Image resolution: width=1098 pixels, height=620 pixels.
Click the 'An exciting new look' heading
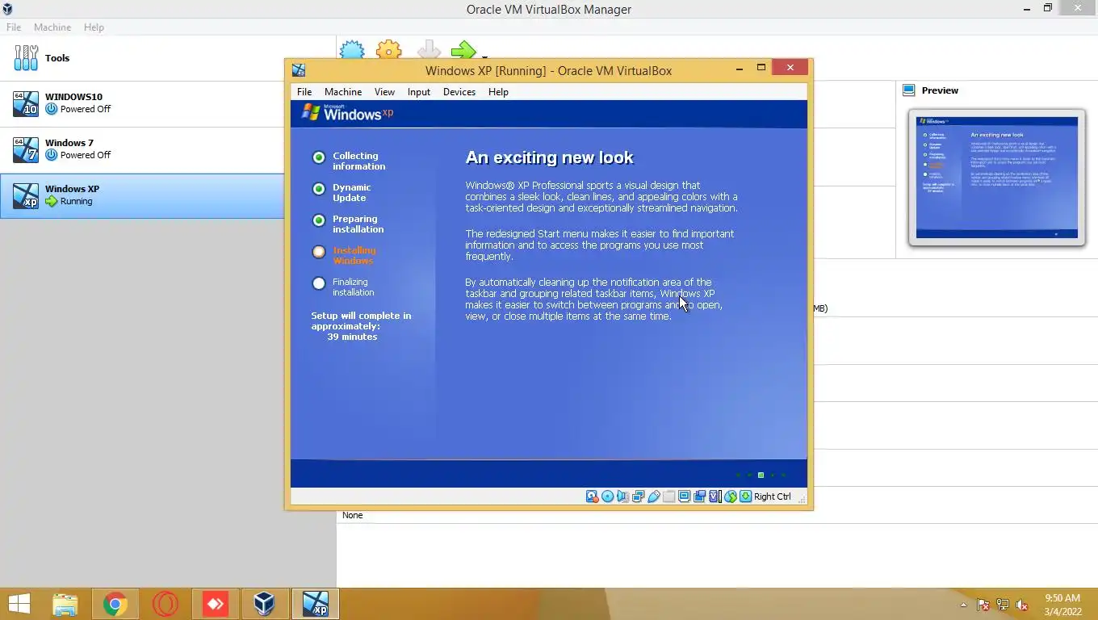[549, 157]
